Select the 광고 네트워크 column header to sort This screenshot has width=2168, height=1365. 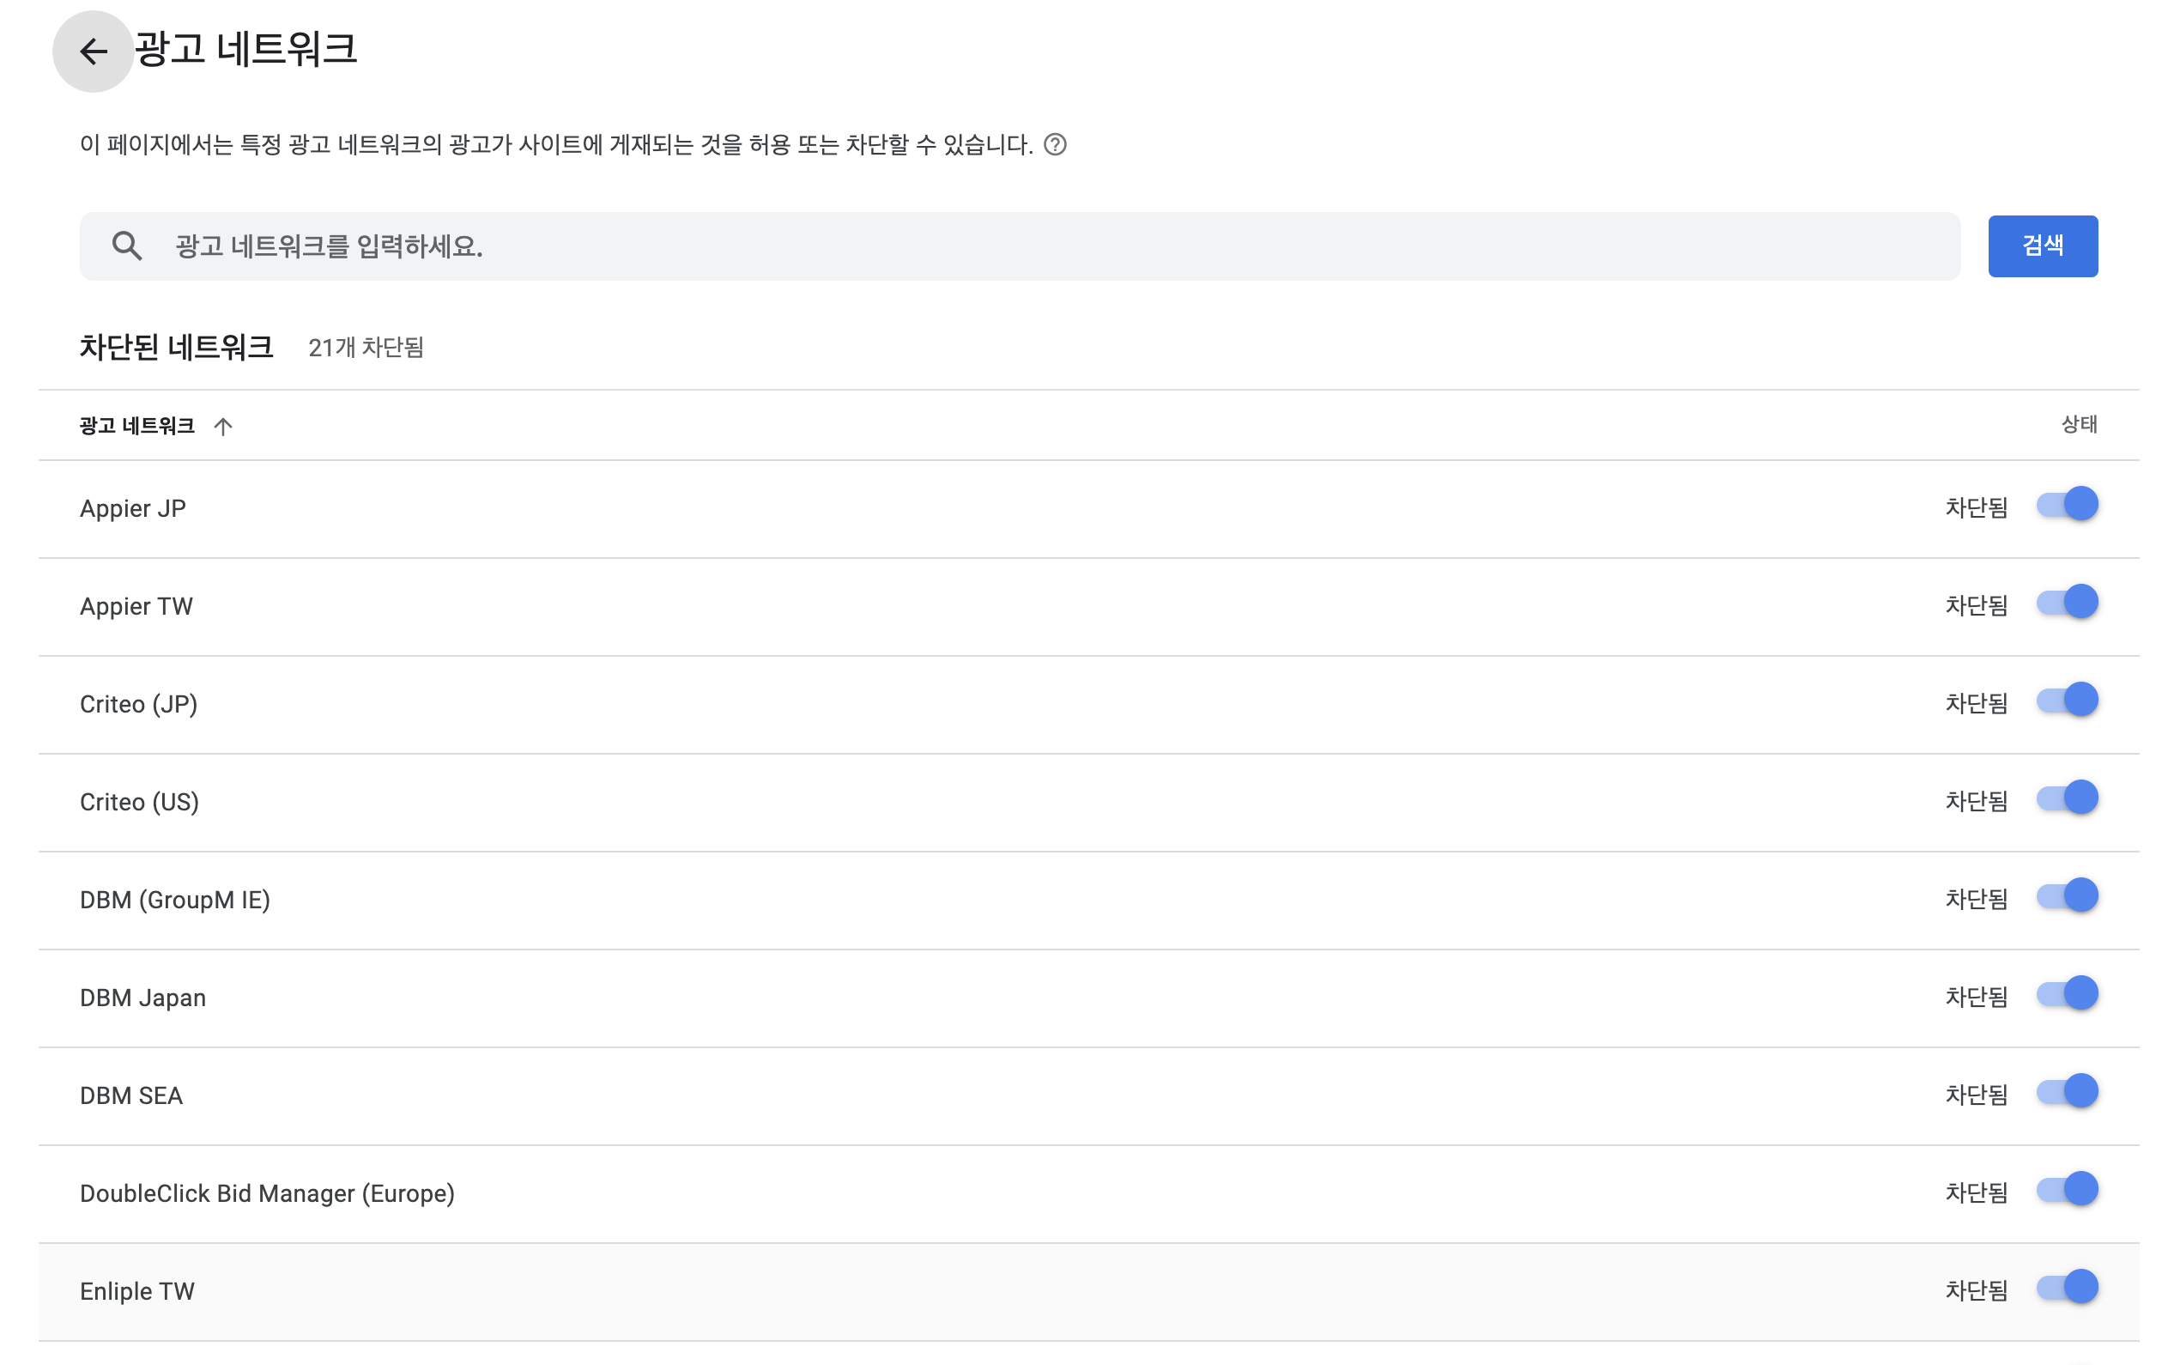[136, 426]
